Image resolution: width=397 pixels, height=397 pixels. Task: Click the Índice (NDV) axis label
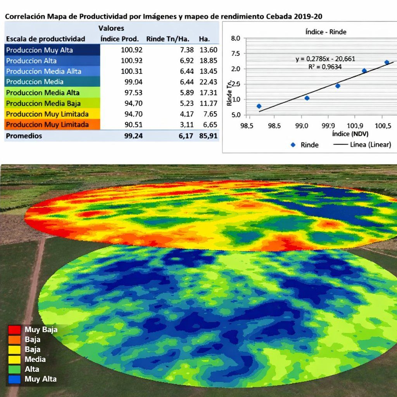350,134
